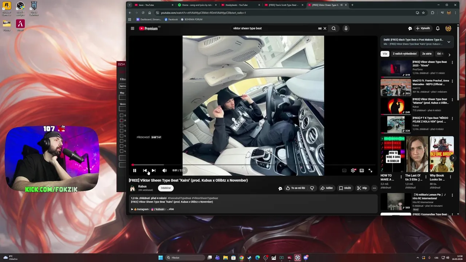Open the Kubus channel avatar
466x262 pixels.
tap(133, 188)
